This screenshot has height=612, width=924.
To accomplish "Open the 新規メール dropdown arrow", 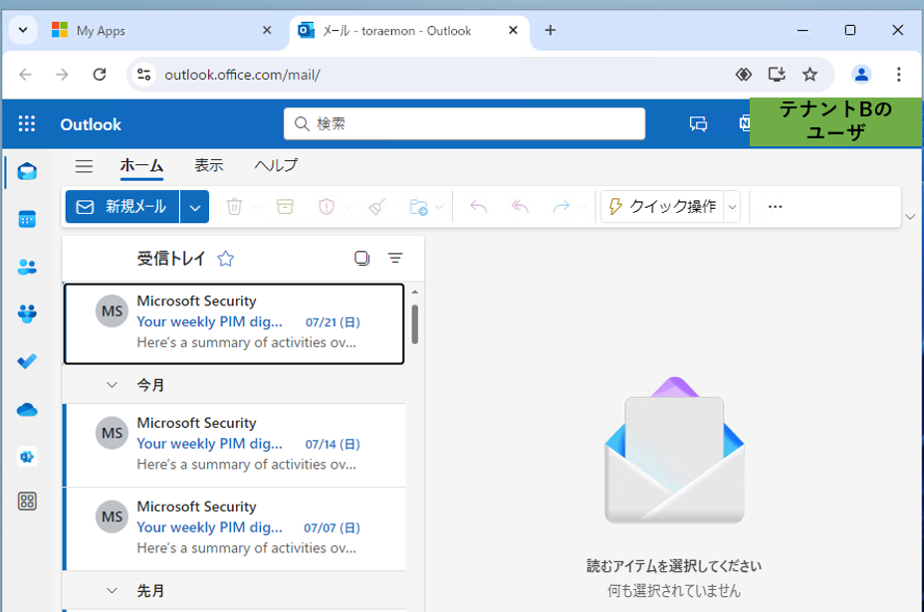I will pos(195,207).
